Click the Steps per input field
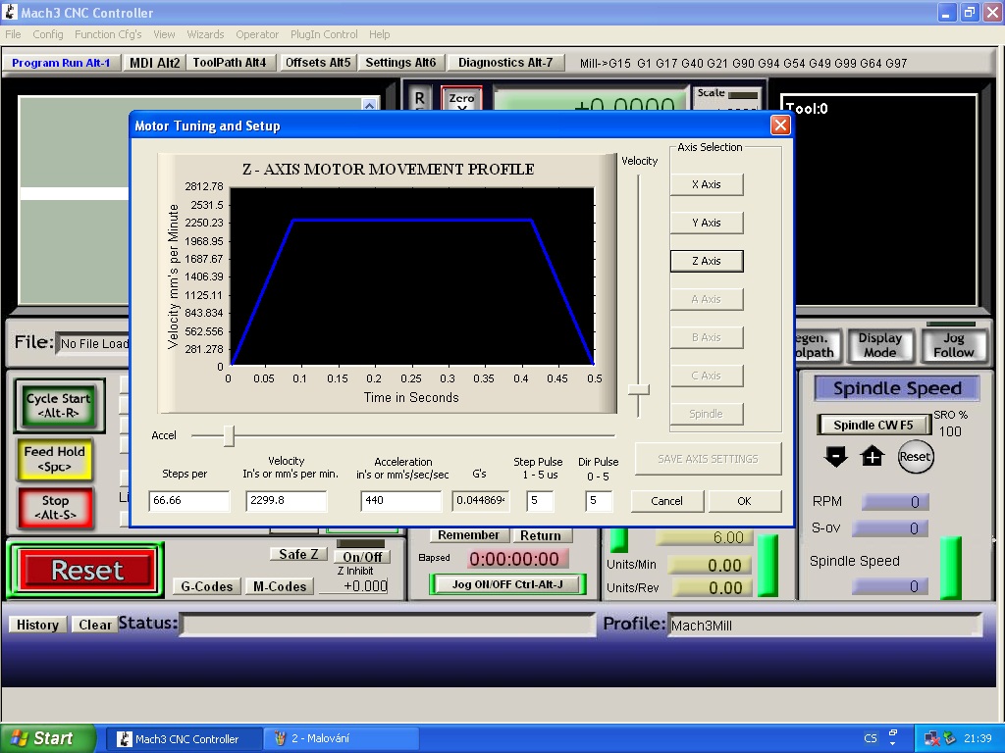The height and width of the screenshot is (753, 1005). (188, 501)
